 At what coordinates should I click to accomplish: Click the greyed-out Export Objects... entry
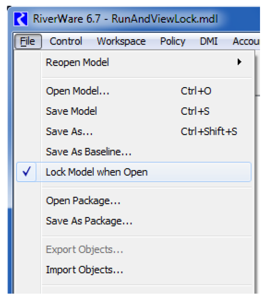click(x=84, y=250)
